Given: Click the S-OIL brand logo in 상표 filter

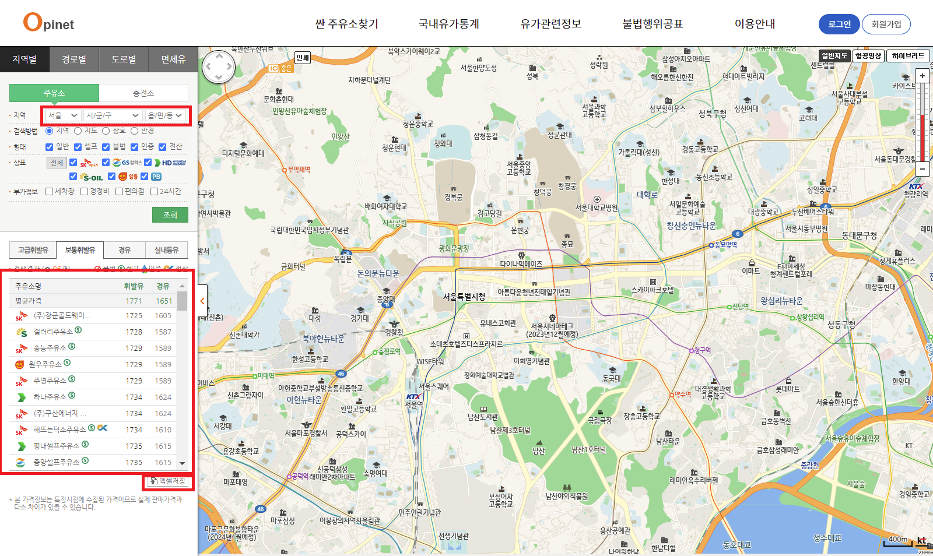Looking at the screenshot, I should (92, 177).
